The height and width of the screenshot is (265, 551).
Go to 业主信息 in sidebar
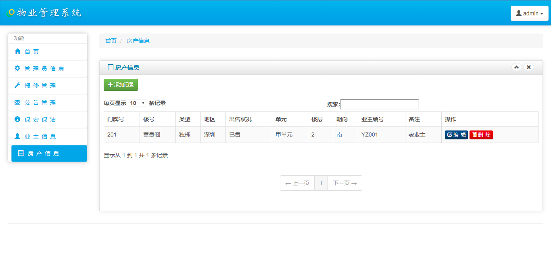coord(48,137)
